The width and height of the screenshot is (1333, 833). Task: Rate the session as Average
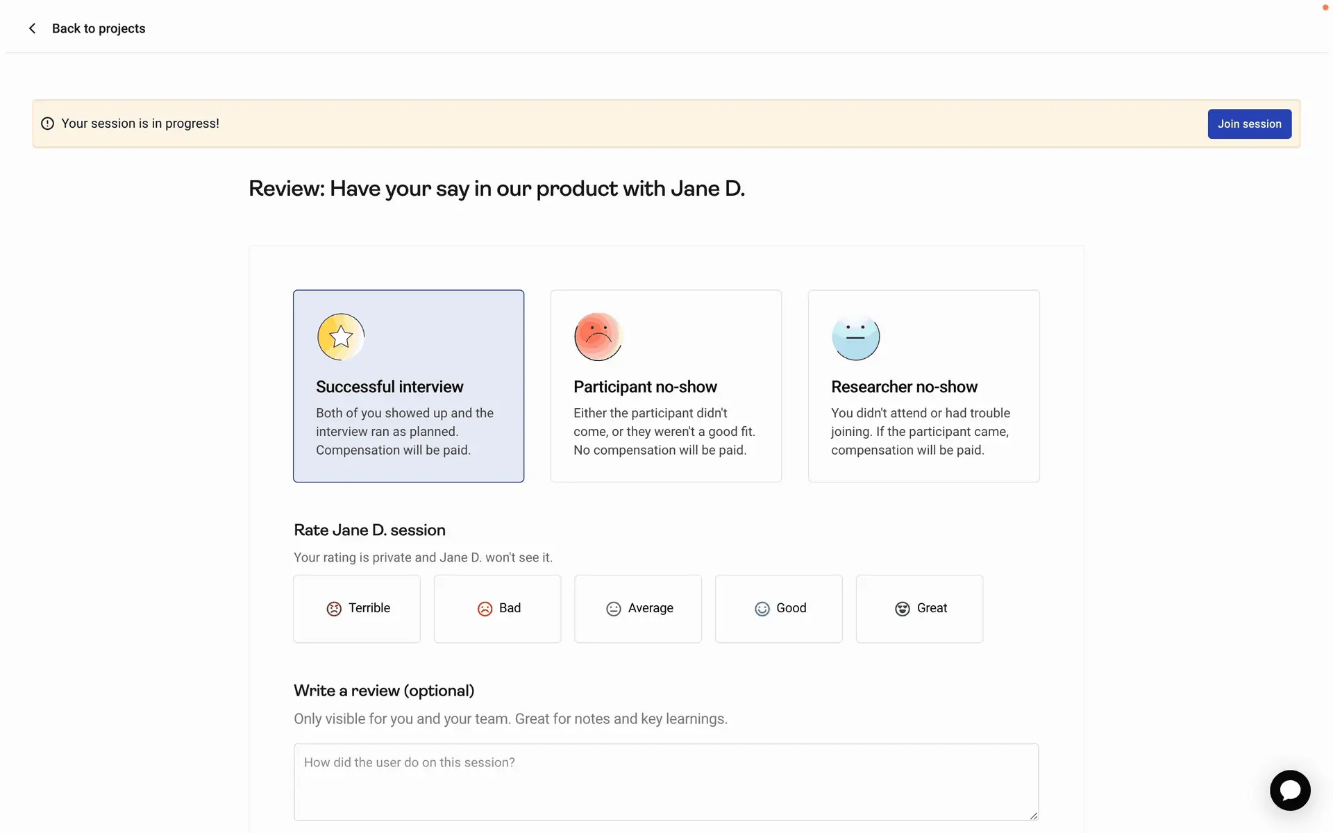638,609
